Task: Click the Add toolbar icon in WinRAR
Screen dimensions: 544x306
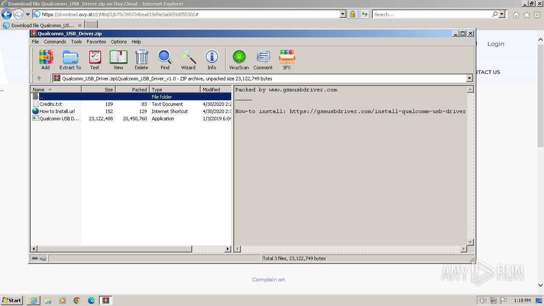Action: pos(45,59)
